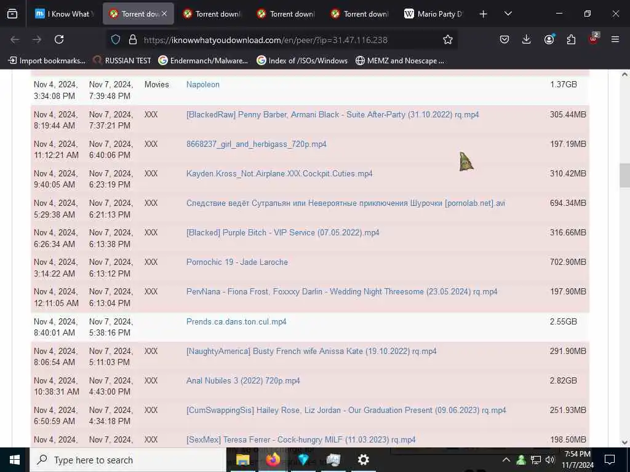This screenshot has width=630, height=472.
Task: Open the Prends.ca.dans.ton.cul.mp4 link
Action: point(236,322)
